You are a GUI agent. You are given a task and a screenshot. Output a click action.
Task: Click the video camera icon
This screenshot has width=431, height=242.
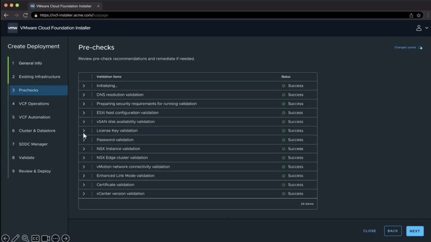point(45,238)
